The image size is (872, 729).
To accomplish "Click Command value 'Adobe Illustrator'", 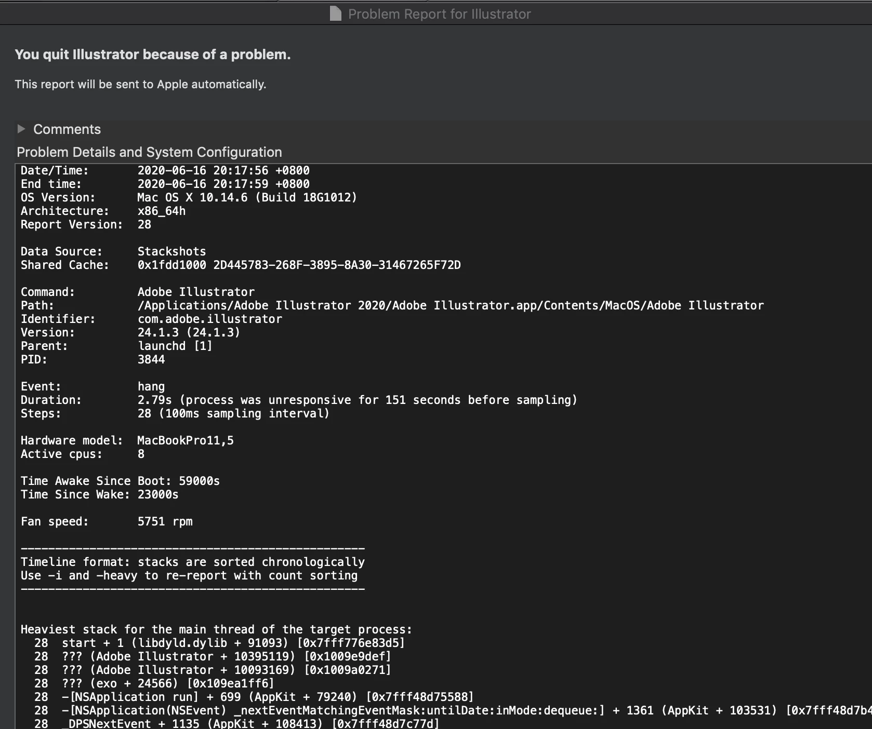I will 196,292.
